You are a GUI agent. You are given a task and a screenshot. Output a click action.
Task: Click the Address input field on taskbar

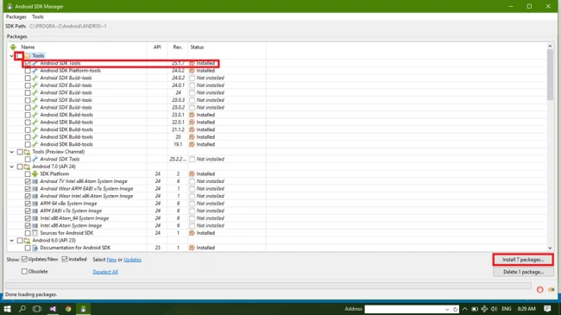(404, 309)
